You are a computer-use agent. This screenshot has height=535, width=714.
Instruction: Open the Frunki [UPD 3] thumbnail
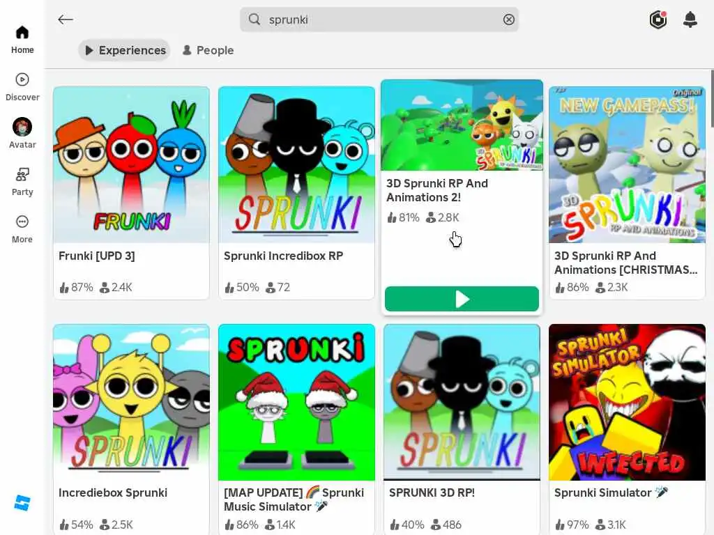tap(132, 164)
